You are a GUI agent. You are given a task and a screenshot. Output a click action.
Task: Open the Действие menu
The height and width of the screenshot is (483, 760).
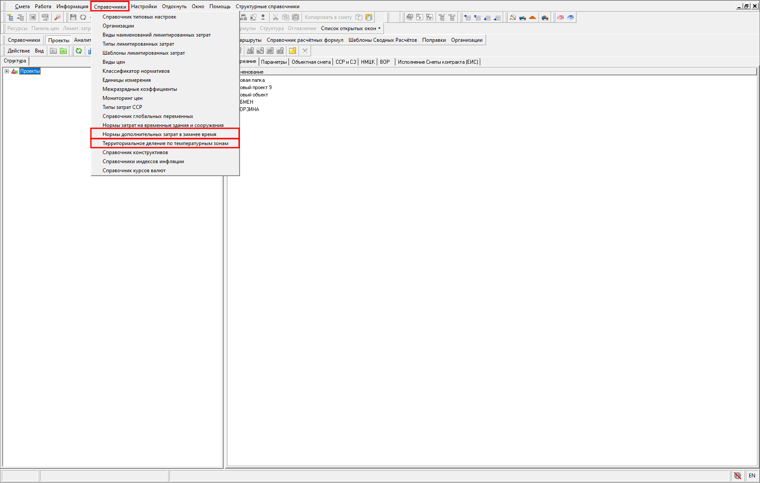coord(19,51)
